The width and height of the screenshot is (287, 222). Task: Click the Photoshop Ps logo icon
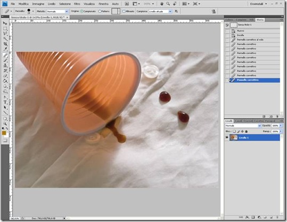[x=5, y=4]
